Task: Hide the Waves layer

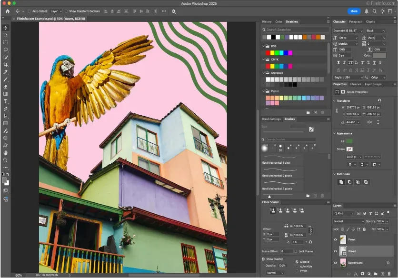Action: tap(335, 251)
